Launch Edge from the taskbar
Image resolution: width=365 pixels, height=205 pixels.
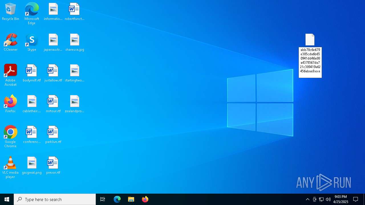coord(117,199)
